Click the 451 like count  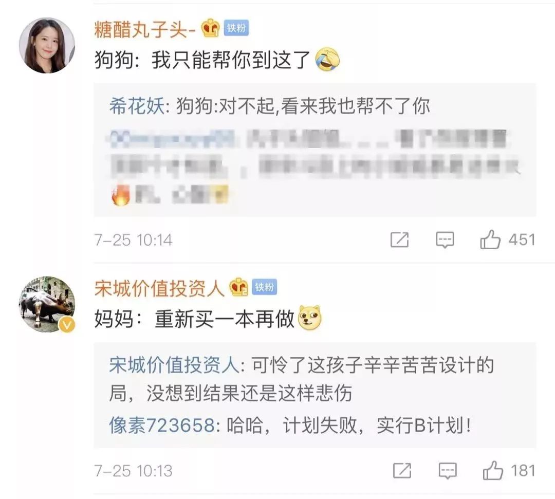(x=522, y=240)
